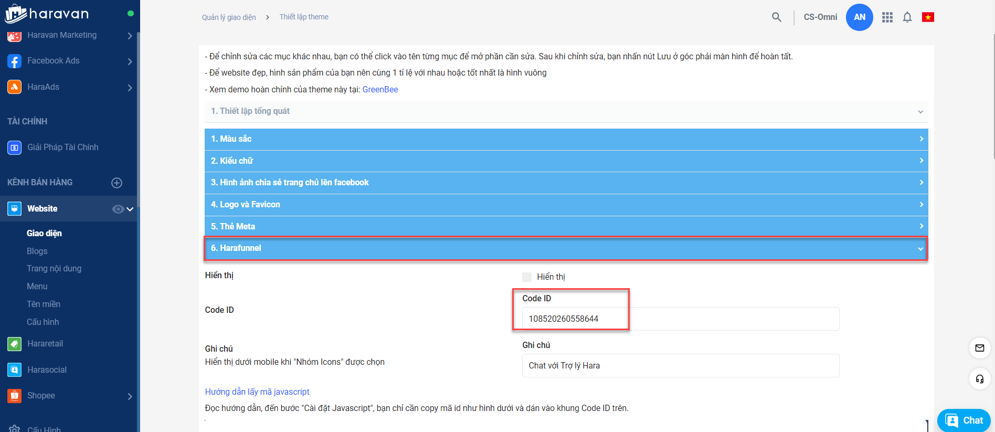Open the GreenBee demo link

pyautogui.click(x=380, y=90)
